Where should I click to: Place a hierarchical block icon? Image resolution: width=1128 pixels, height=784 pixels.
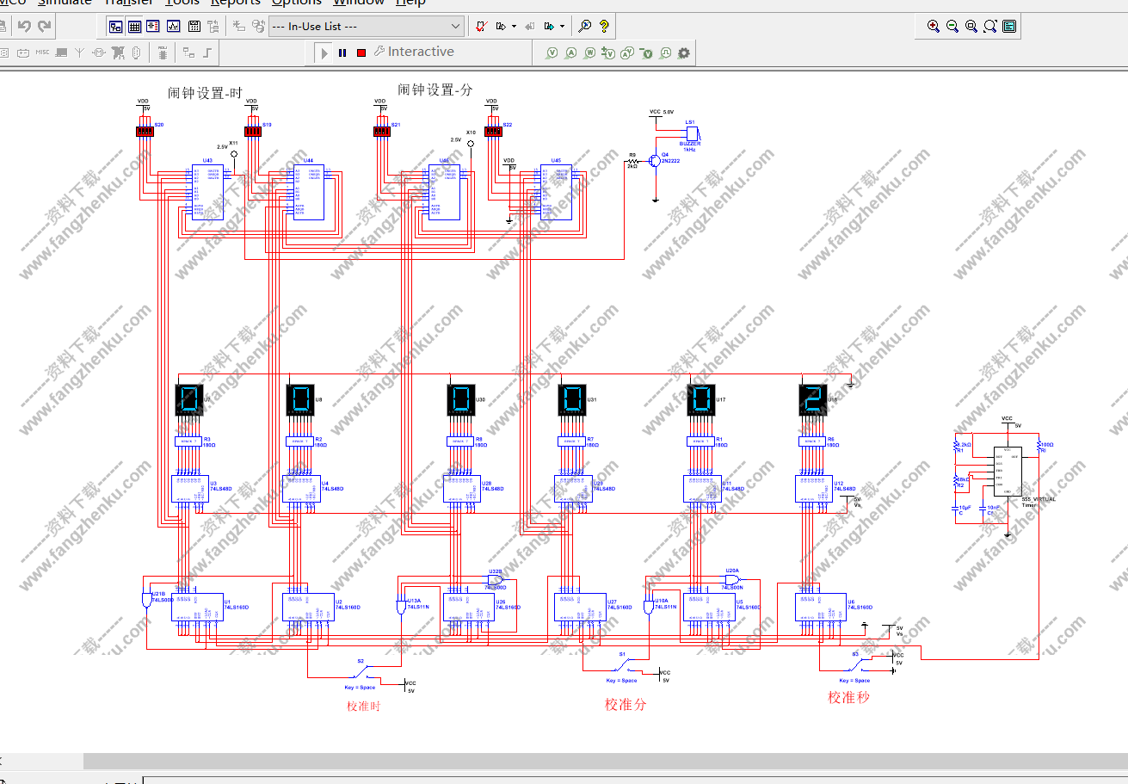click(188, 52)
